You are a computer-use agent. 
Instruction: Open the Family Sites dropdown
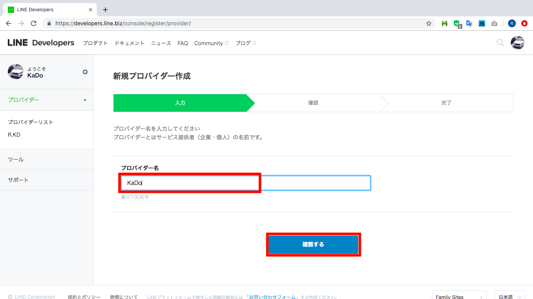pos(459,297)
